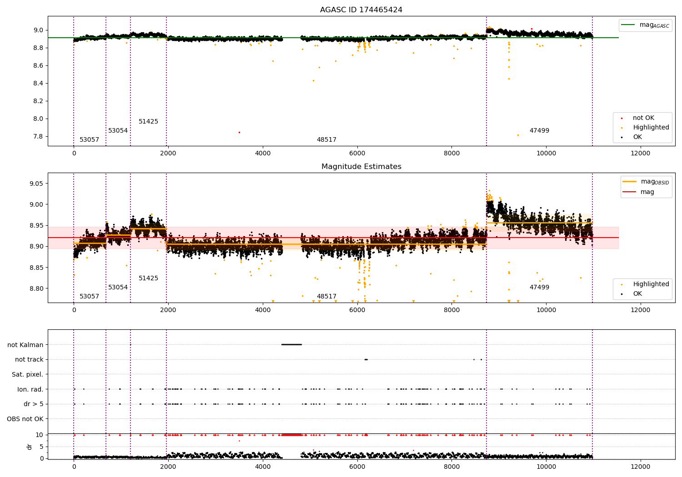Click the rotated 'dr' axis label
Image resolution: width=682 pixels, height=477 pixels.
click(30, 447)
